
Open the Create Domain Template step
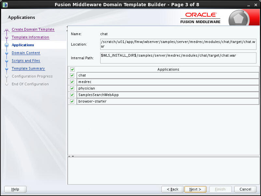pyautogui.click(x=33, y=29)
